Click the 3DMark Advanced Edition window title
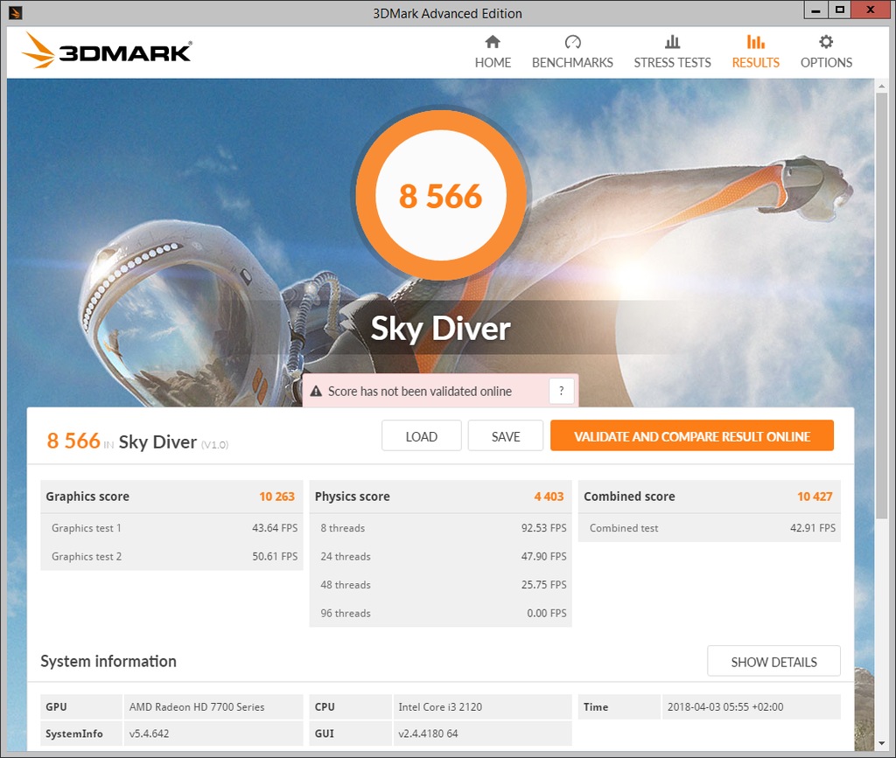The height and width of the screenshot is (758, 896). pyautogui.click(x=447, y=13)
